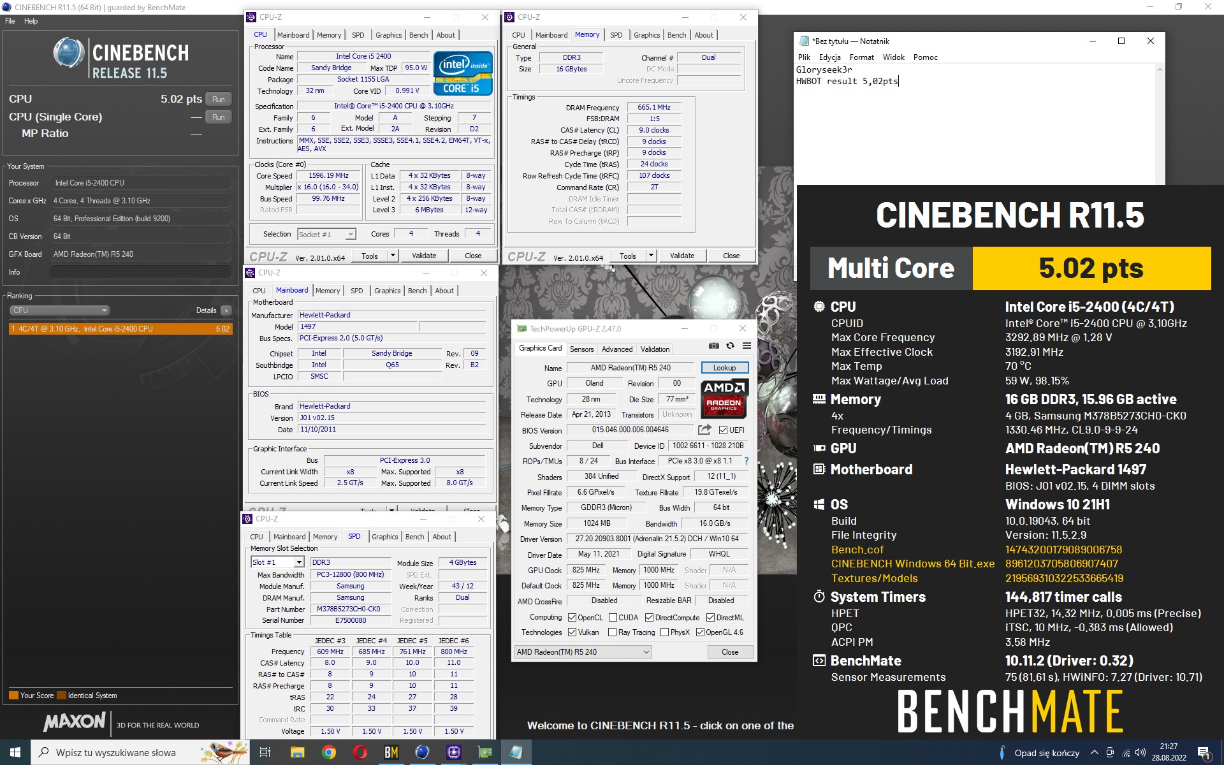Open the notification center icon
Viewport: 1224px width, 765px height.
(x=1204, y=753)
